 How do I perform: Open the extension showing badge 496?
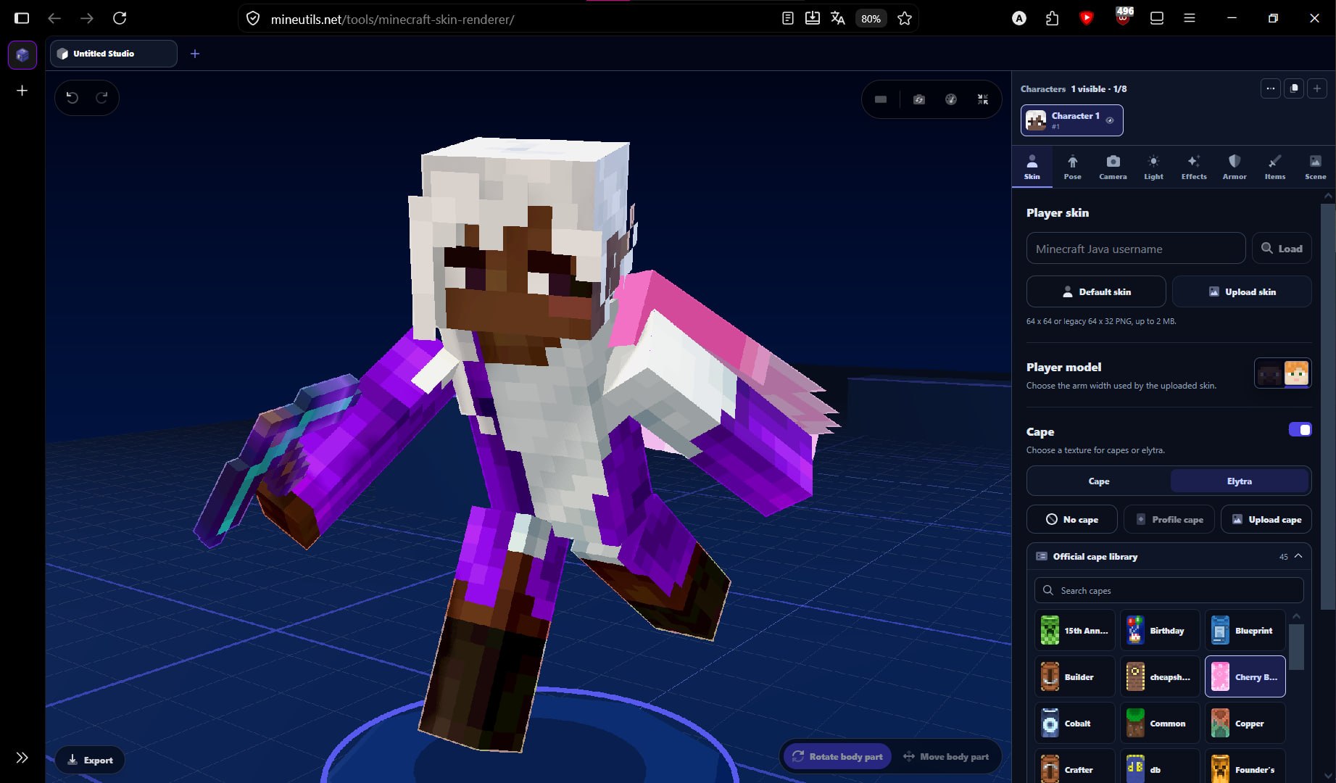coord(1124,16)
